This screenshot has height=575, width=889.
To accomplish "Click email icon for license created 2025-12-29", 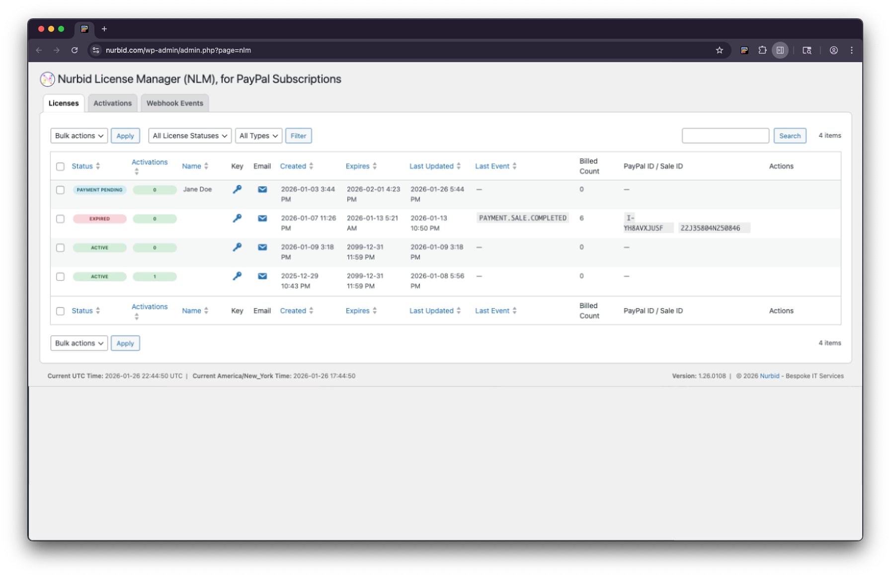I will coord(262,276).
